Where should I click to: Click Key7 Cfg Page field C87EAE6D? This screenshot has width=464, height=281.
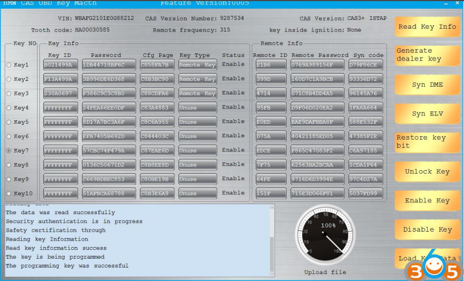[x=156, y=151]
